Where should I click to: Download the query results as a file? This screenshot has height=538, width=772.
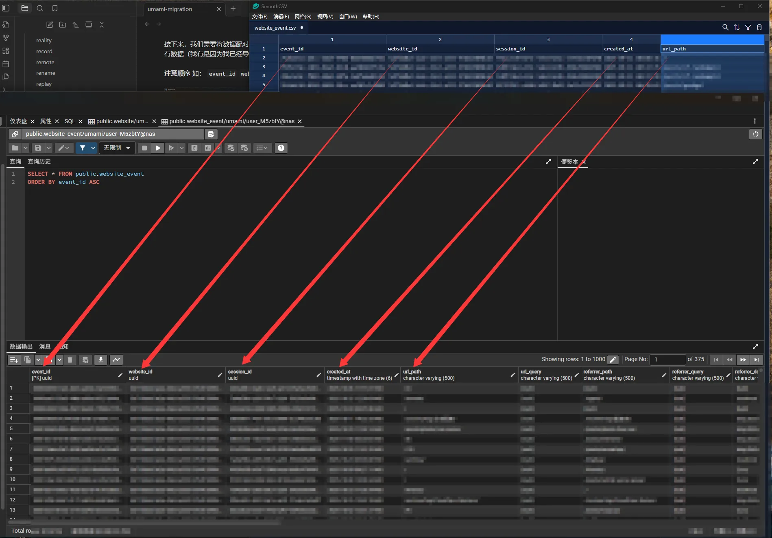[100, 360]
